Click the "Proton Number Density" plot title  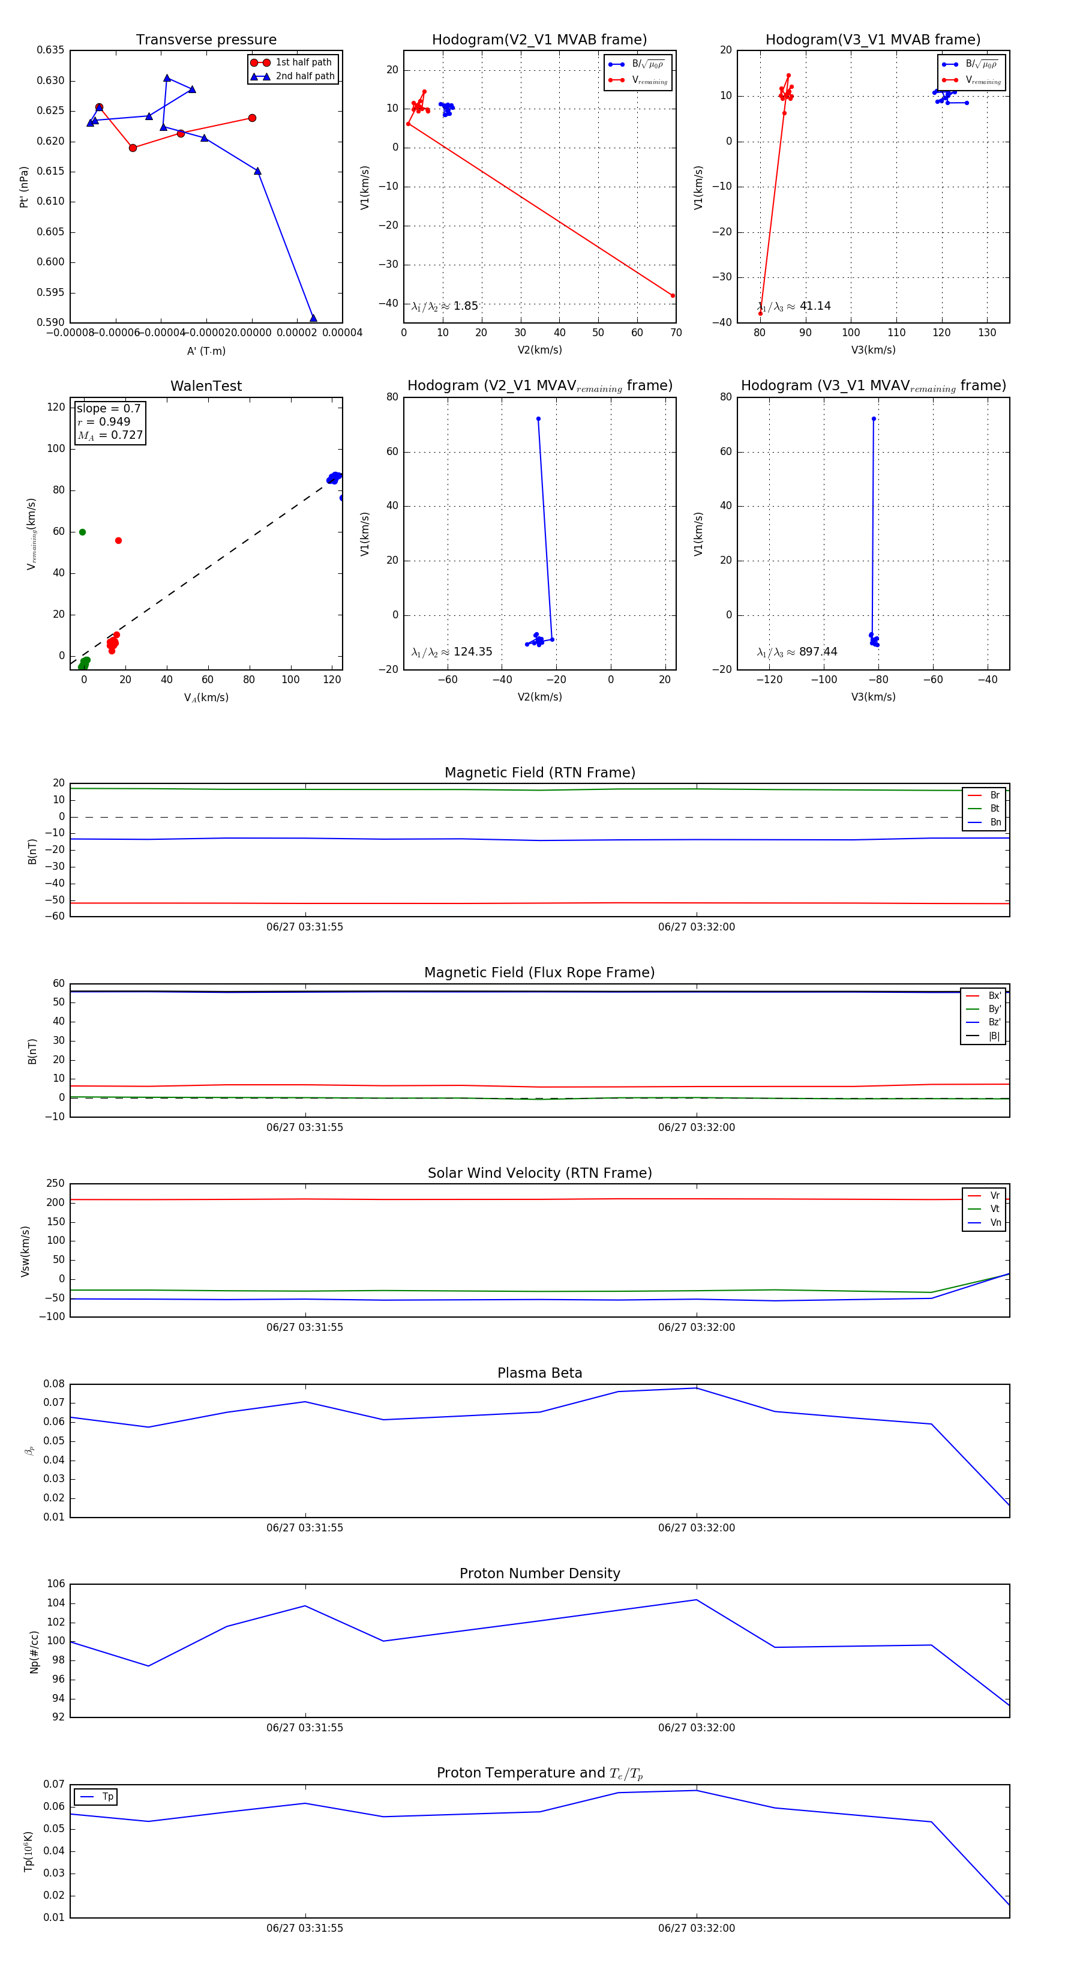pos(539,1573)
